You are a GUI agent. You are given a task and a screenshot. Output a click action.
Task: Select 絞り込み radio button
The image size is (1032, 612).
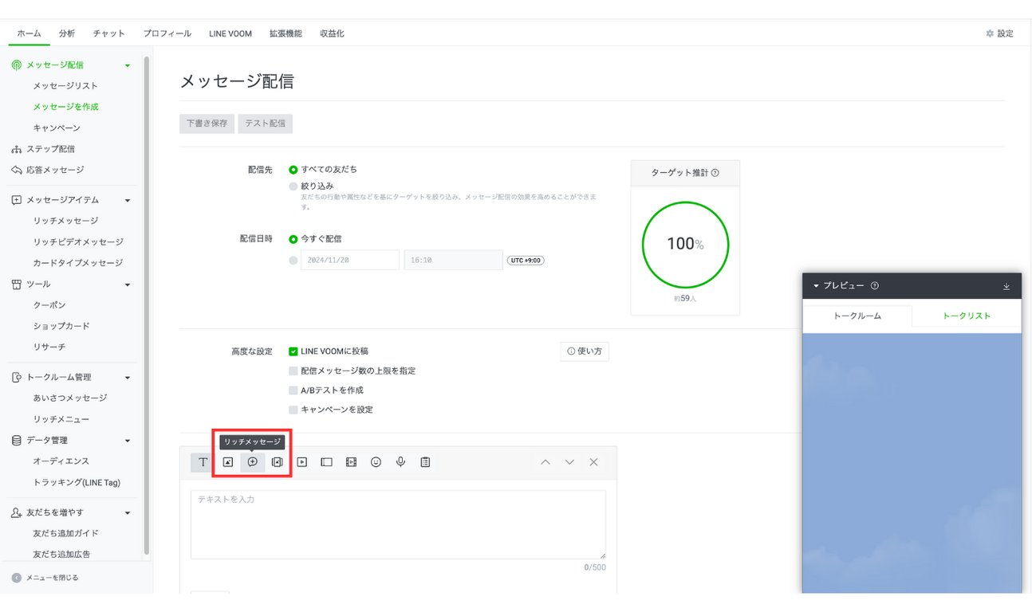293,186
